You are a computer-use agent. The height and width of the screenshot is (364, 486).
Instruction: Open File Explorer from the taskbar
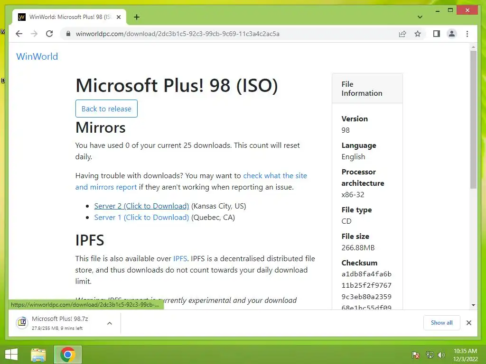tap(38, 355)
